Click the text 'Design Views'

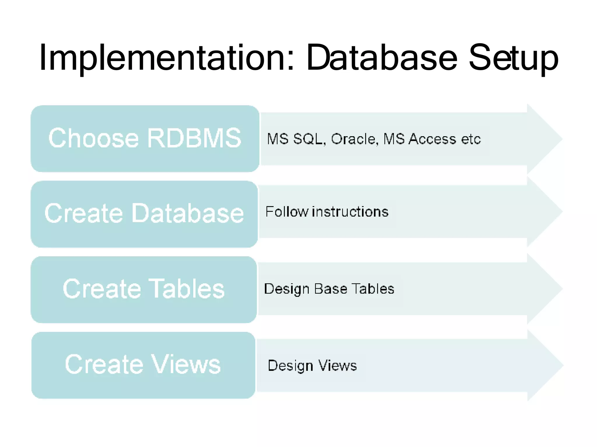pos(312,366)
